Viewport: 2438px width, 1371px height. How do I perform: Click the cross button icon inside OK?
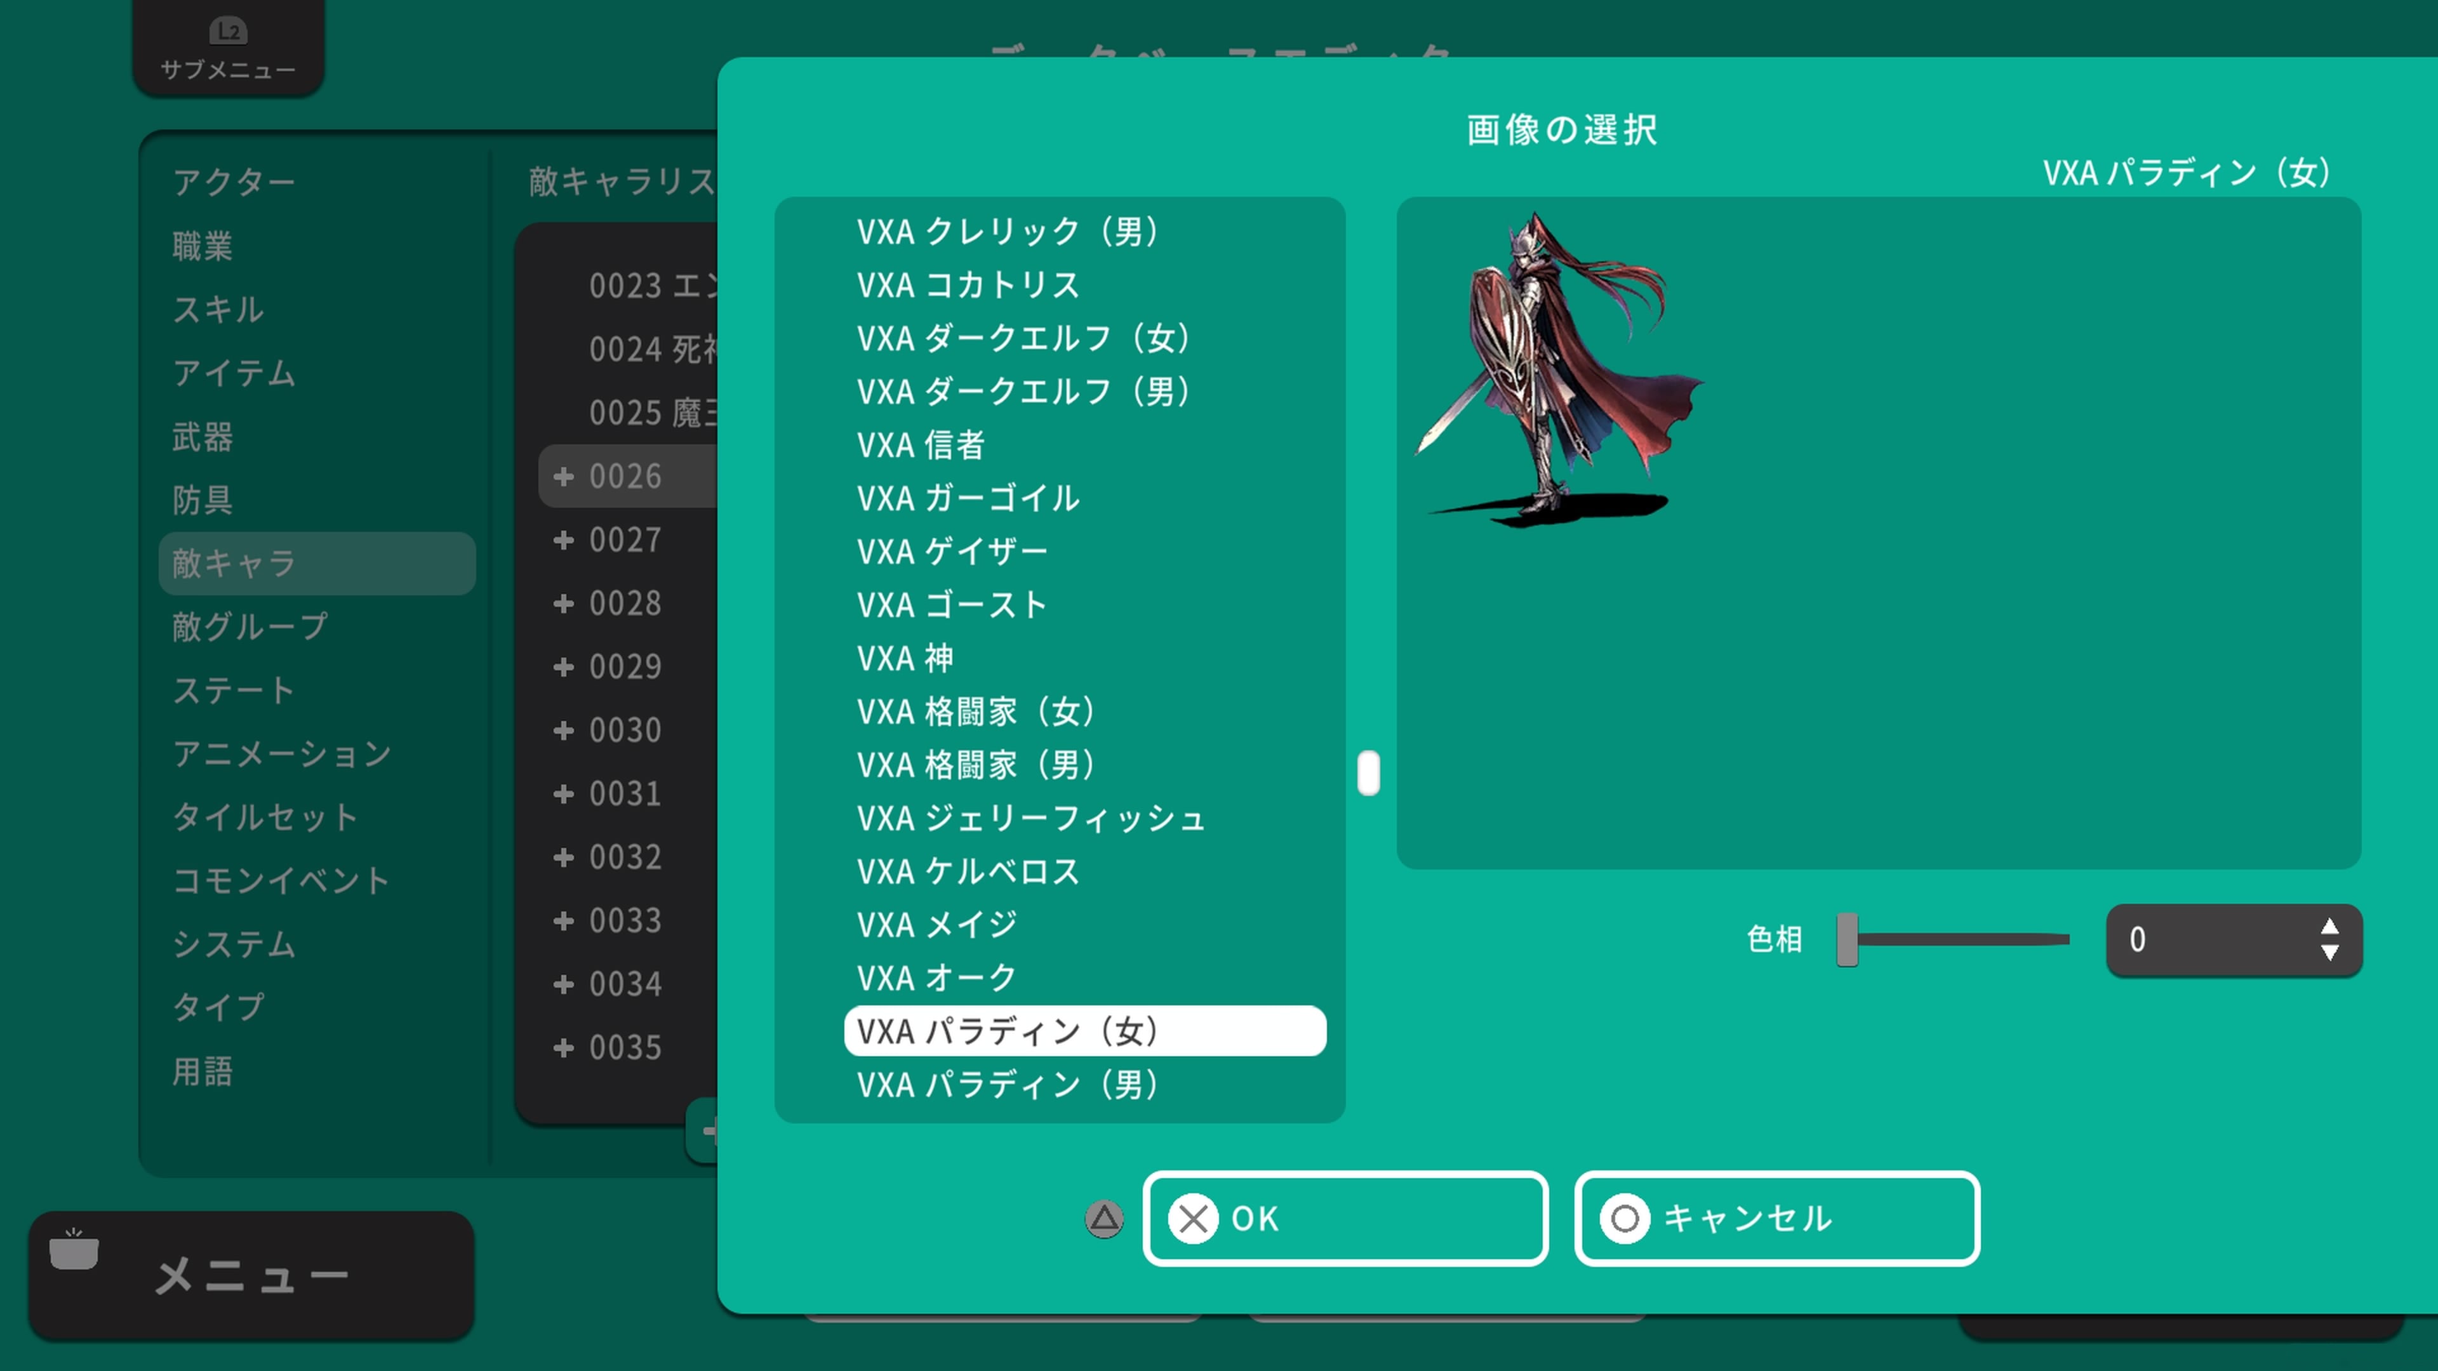coord(1194,1219)
